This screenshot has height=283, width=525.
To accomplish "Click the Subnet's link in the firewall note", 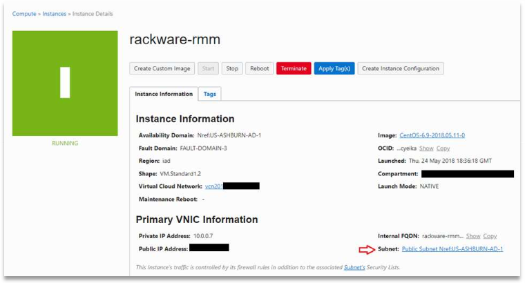I will [x=354, y=267].
